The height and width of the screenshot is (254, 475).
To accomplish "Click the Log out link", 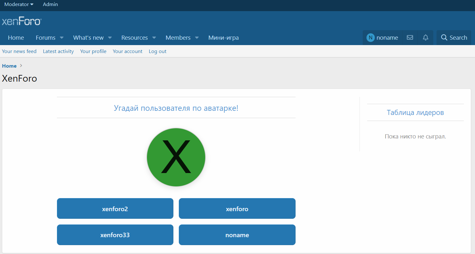I will [x=157, y=51].
